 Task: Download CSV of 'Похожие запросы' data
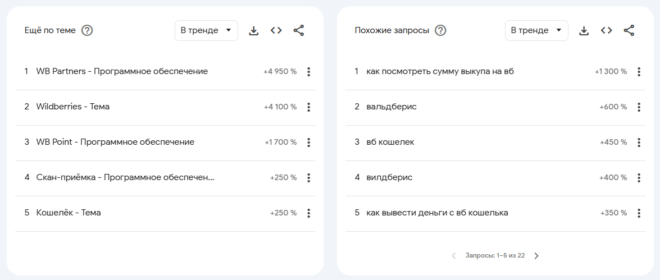584,31
